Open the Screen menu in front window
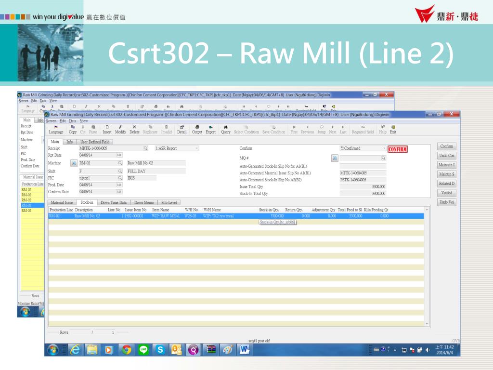The height and width of the screenshot is (370, 493). (51, 121)
